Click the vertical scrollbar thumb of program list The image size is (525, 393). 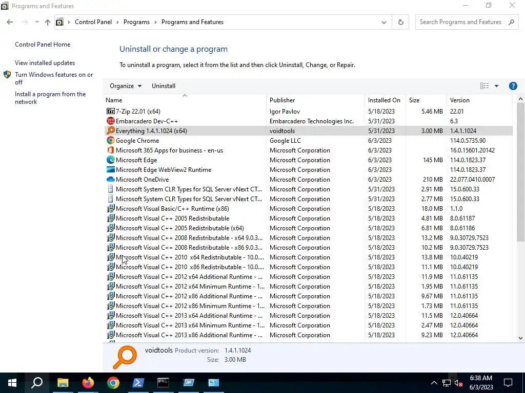click(x=520, y=172)
